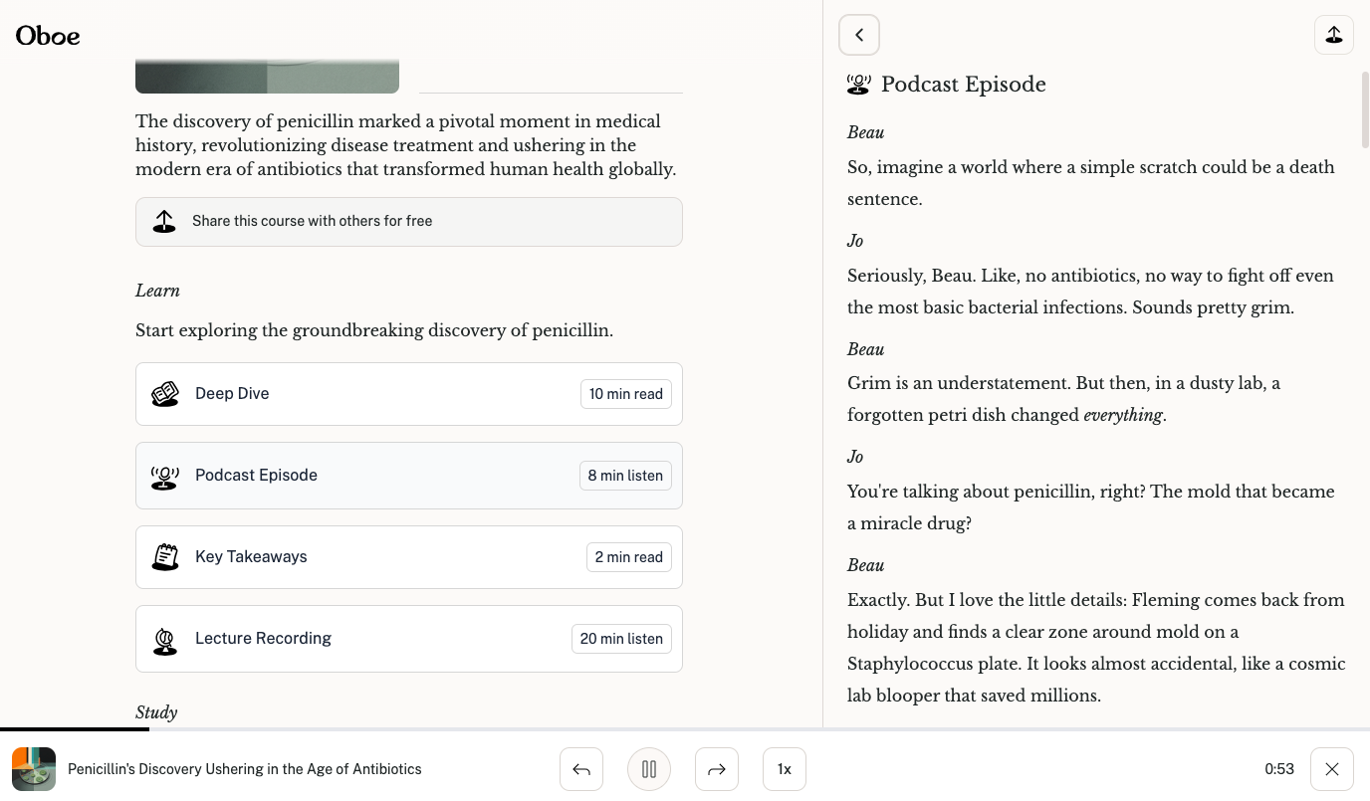Click the share icon at top right
This screenshot has height=801, width=1370.
1333,35
